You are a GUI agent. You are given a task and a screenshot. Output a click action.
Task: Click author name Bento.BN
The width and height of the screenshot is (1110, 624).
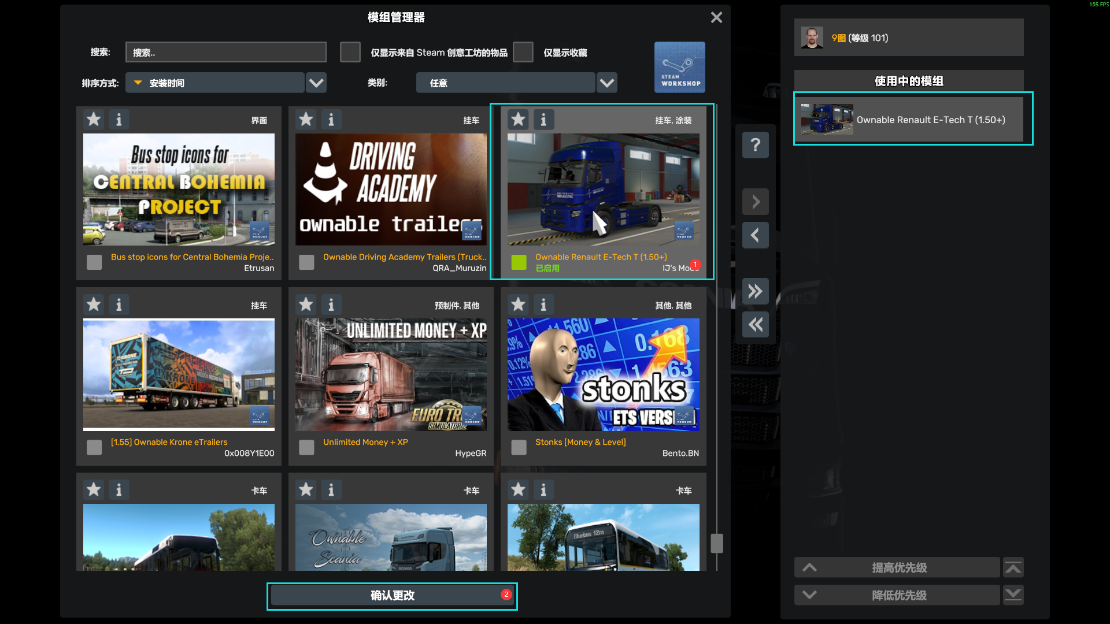[680, 454]
